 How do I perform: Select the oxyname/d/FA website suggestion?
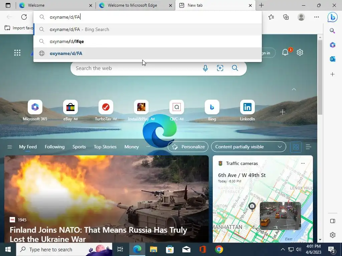148,53
